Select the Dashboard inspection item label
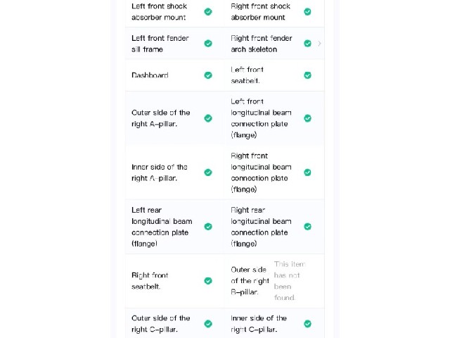This screenshot has width=450, height=338. pos(150,75)
